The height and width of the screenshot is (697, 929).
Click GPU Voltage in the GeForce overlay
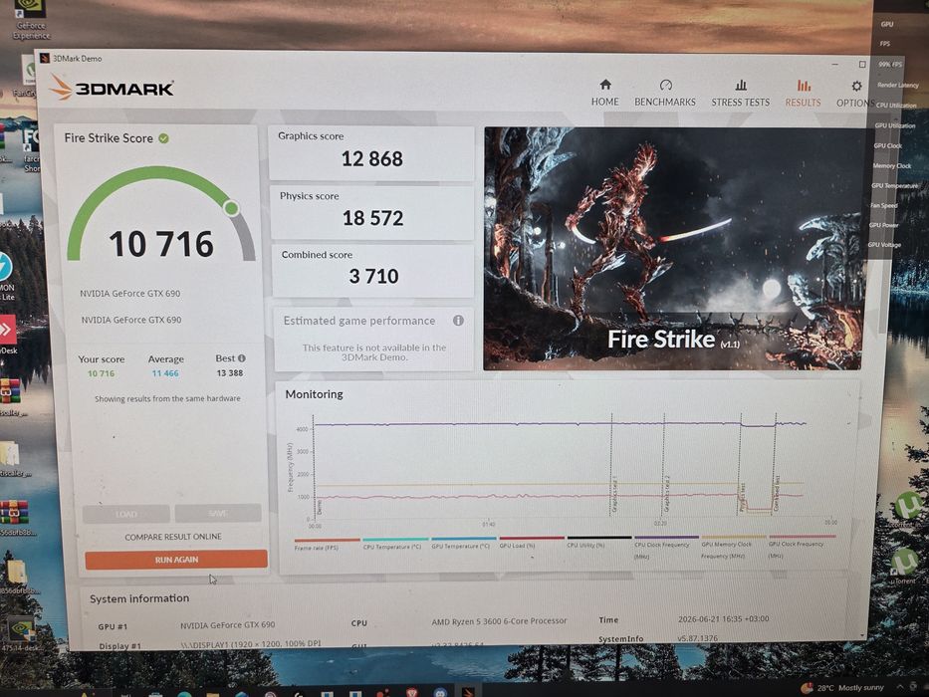[x=884, y=245]
